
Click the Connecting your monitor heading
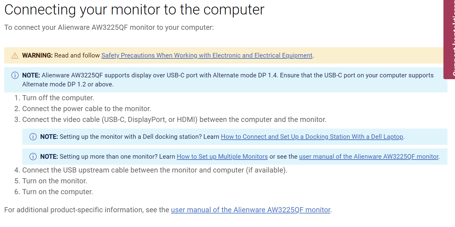[134, 10]
